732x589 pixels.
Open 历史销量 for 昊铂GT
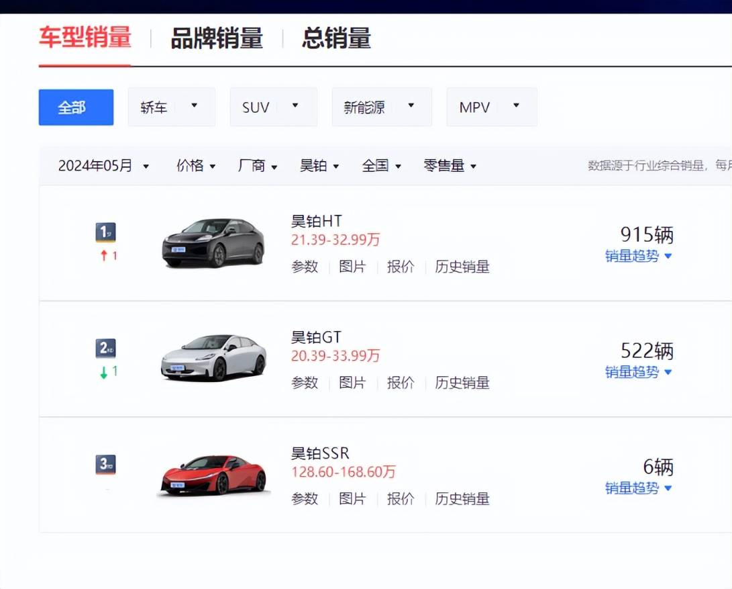click(462, 382)
